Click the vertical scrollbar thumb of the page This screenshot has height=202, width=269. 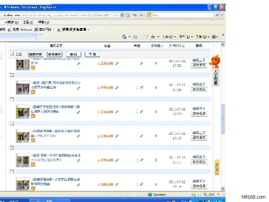(x=223, y=118)
